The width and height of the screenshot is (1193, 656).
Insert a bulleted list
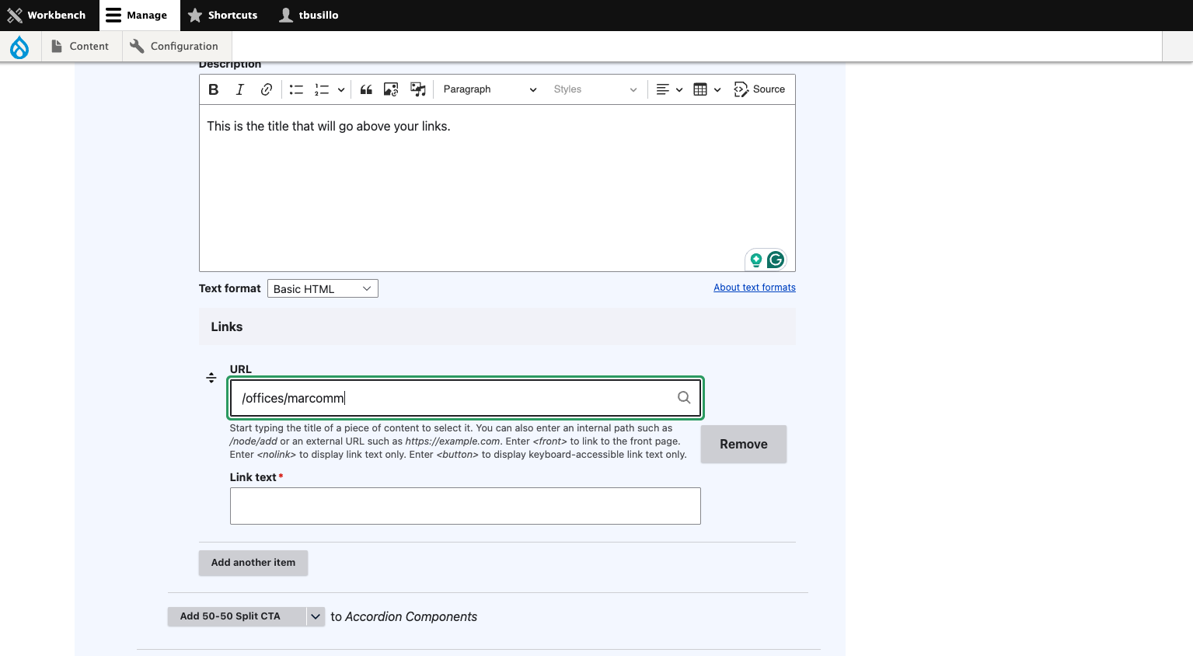pyautogui.click(x=296, y=89)
